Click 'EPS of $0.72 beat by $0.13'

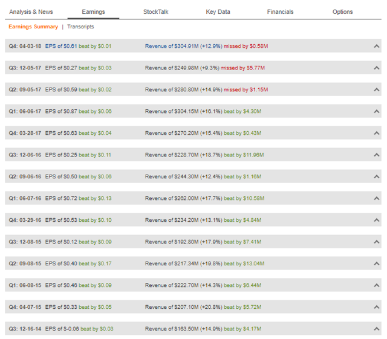(x=78, y=198)
